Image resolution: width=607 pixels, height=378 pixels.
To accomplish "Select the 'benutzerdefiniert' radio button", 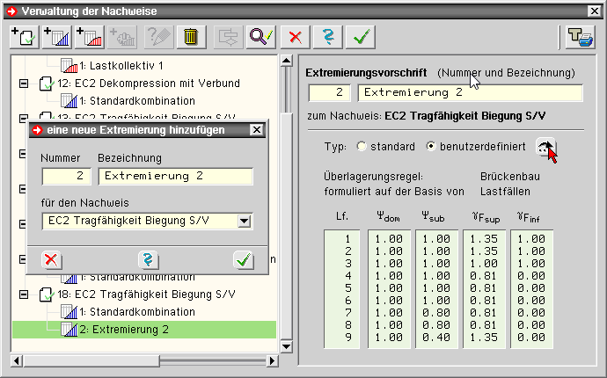I will [x=431, y=146].
